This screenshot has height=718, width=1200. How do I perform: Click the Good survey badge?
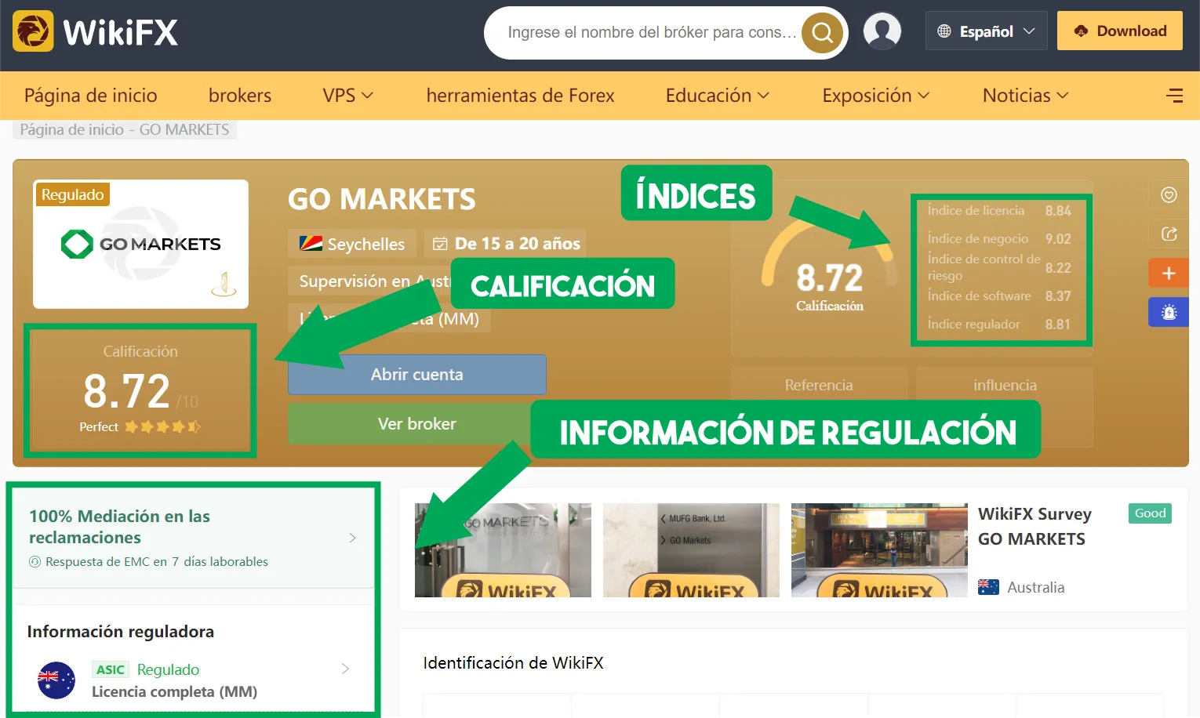1150,513
